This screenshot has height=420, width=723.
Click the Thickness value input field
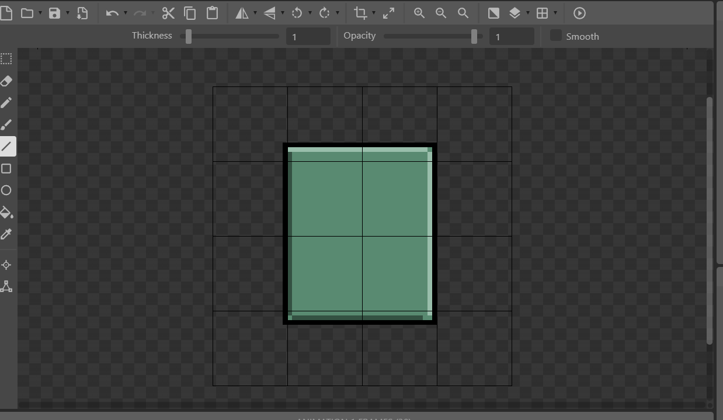tap(308, 36)
